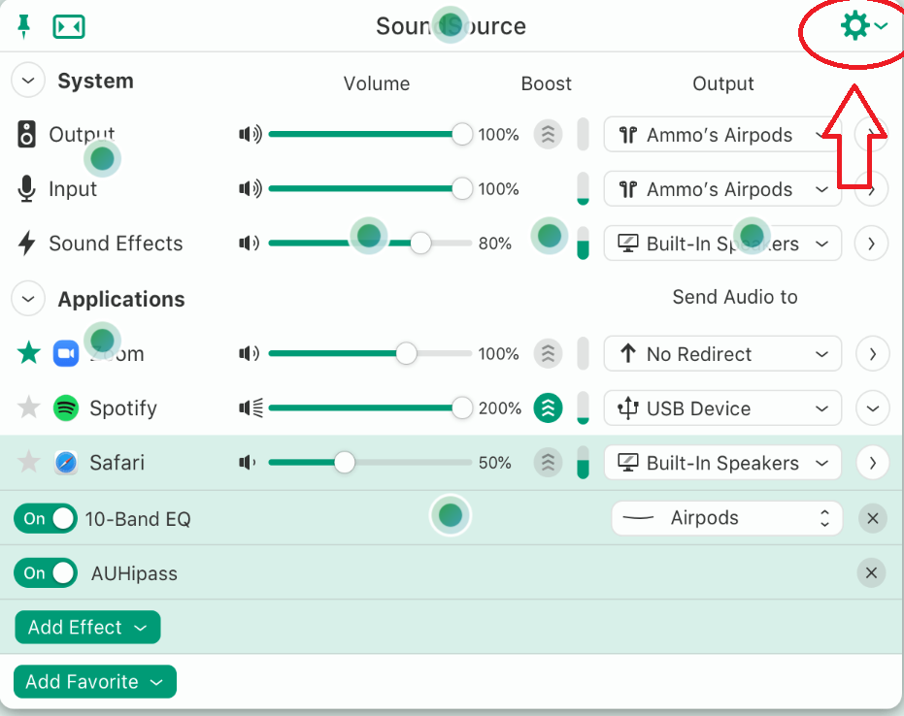This screenshot has height=716, width=904.
Task: Open Safari Built-In Speakers dropdown
Action: click(722, 463)
